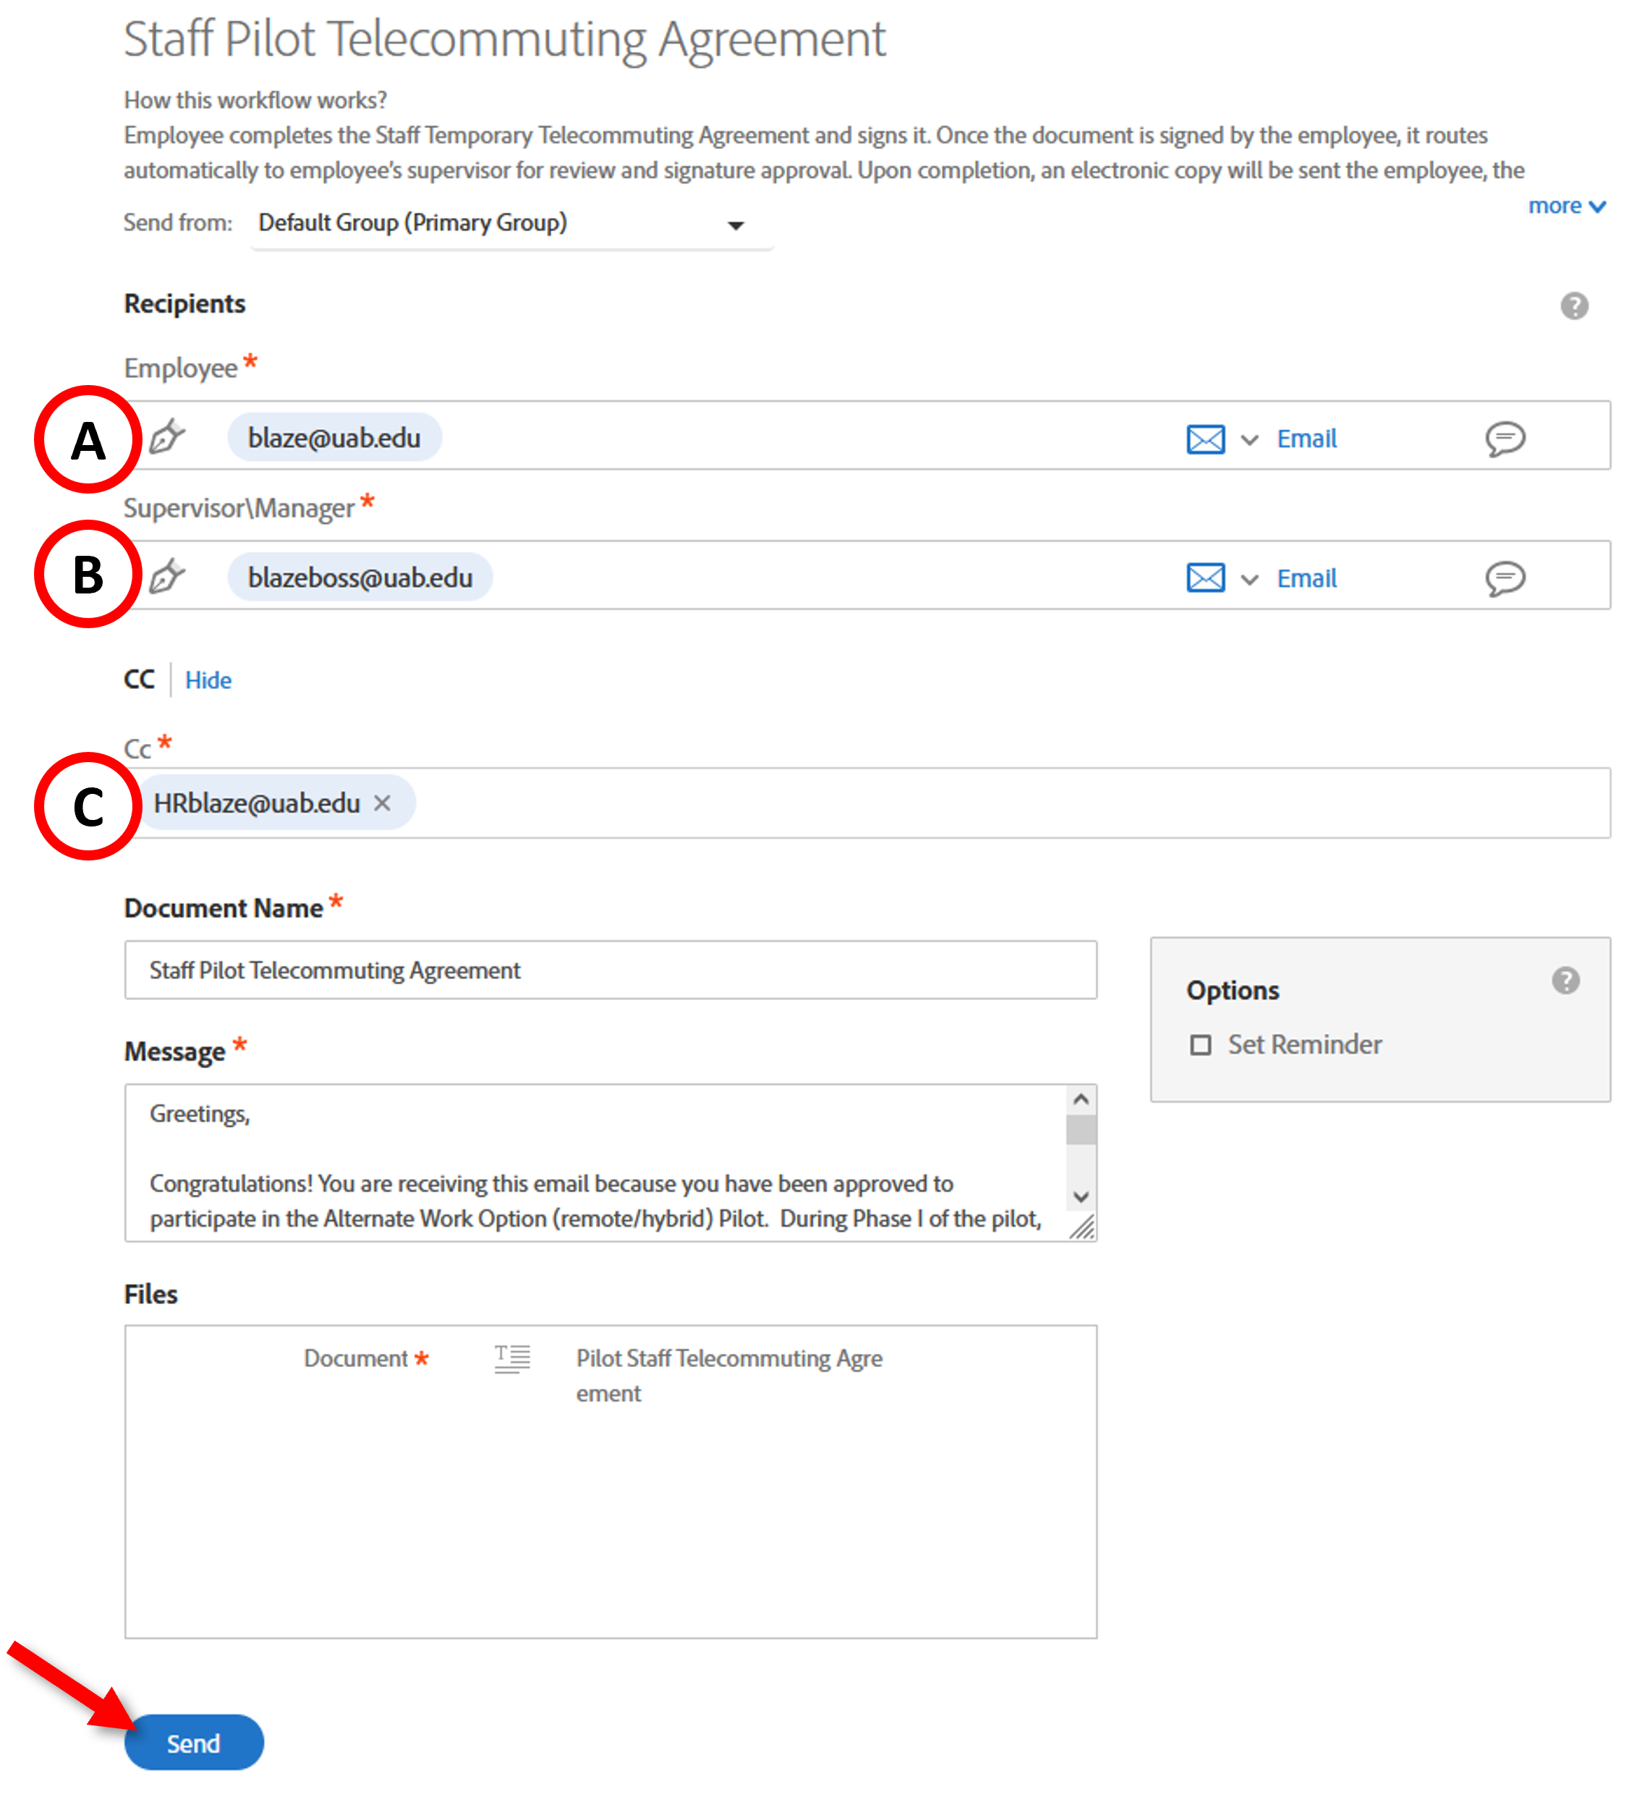Click the envelope icon in Employee row
Image resolution: width=1629 pixels, height=1797 pixels.
(x=1205, y=439)
